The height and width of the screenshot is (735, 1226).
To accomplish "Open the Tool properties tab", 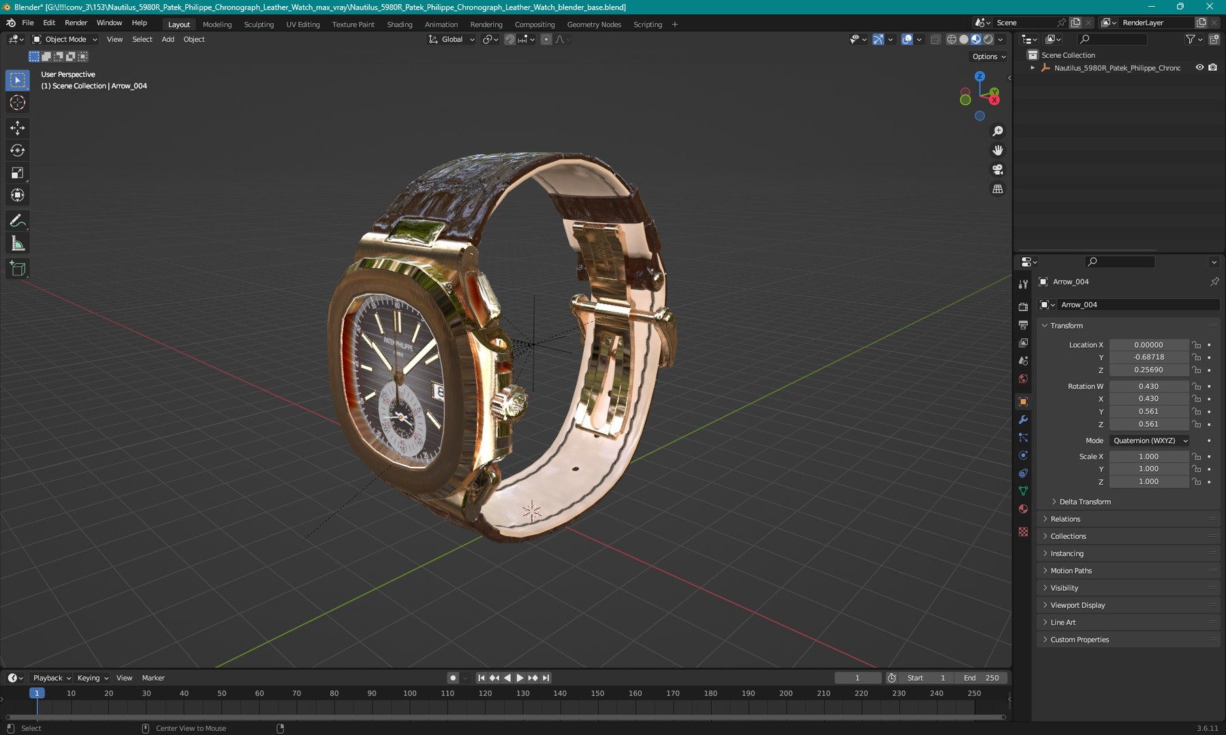I will pyautogui.click(x=1023, y=284).
